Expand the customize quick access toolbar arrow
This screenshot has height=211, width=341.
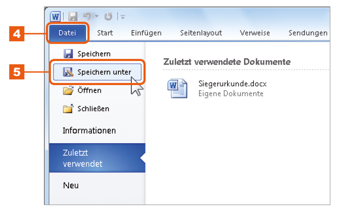pyautogui.click(x=123, y=17)
